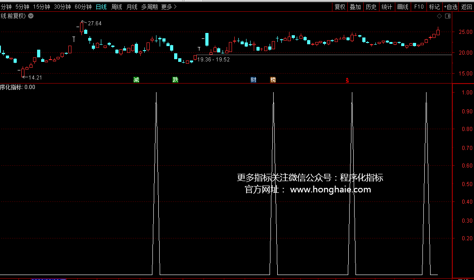Switch to the 周线 weekly period tab
Screen dimensions: 474x280
point(117,7)
